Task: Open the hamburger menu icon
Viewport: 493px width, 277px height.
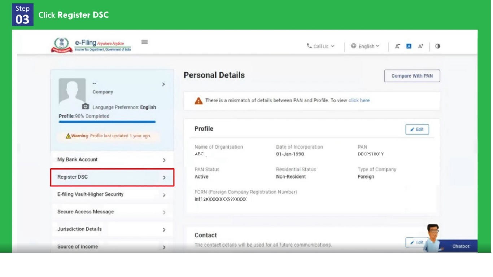Action: click(x=144, y=42)
